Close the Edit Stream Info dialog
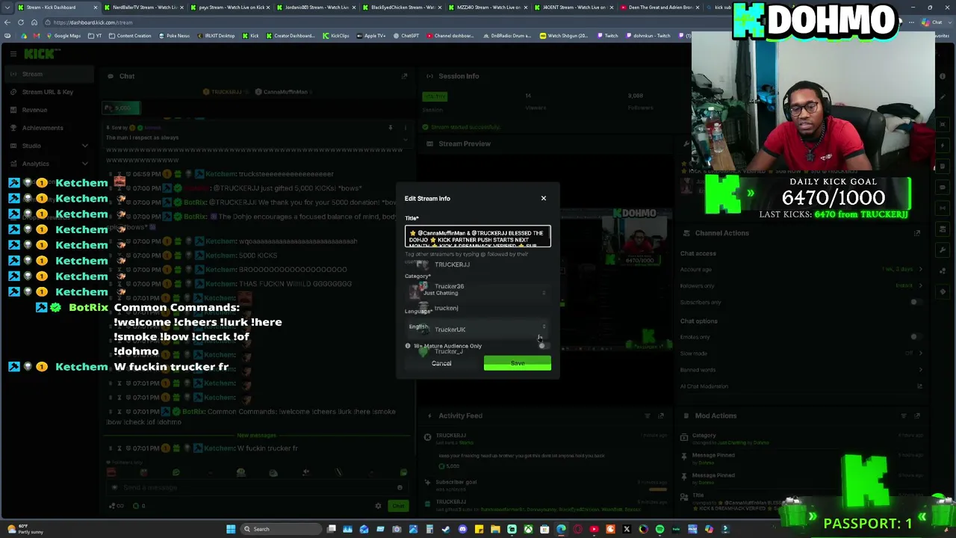 coord(543,198)
